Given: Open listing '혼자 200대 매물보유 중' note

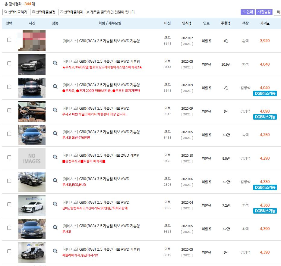Looking at the screenshot, I should (x=101, y=91).
